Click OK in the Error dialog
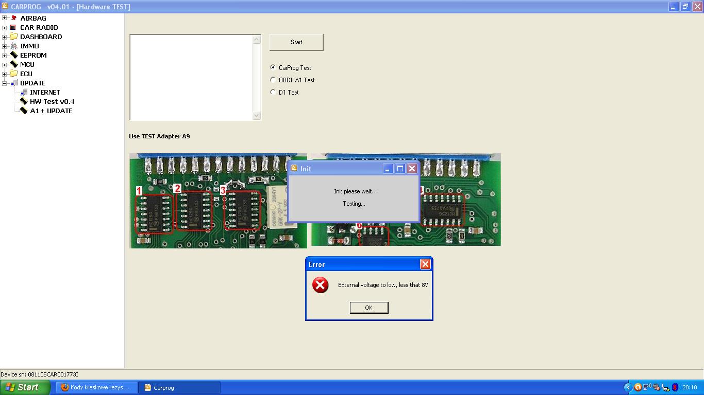The image size is (704, 395). 368,308
